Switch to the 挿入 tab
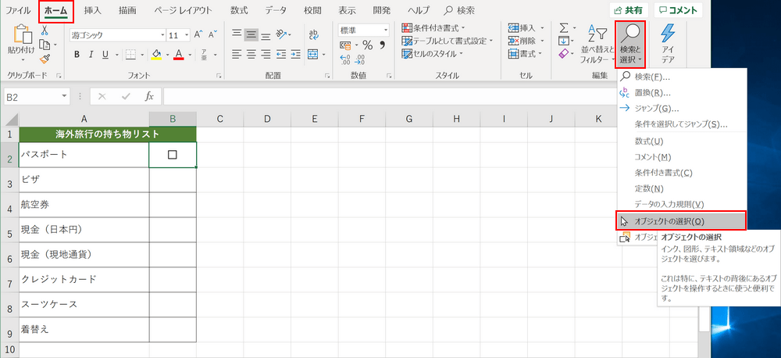 coord(93,10)
